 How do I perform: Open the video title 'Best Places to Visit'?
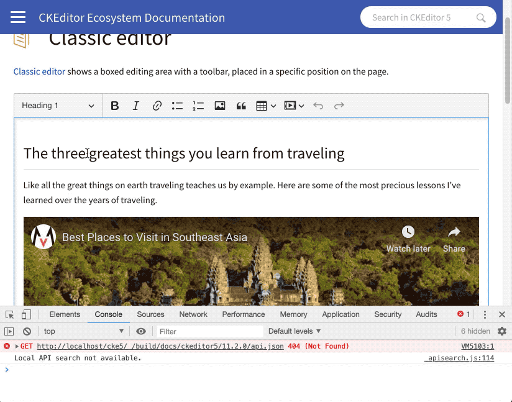point(155,237)
